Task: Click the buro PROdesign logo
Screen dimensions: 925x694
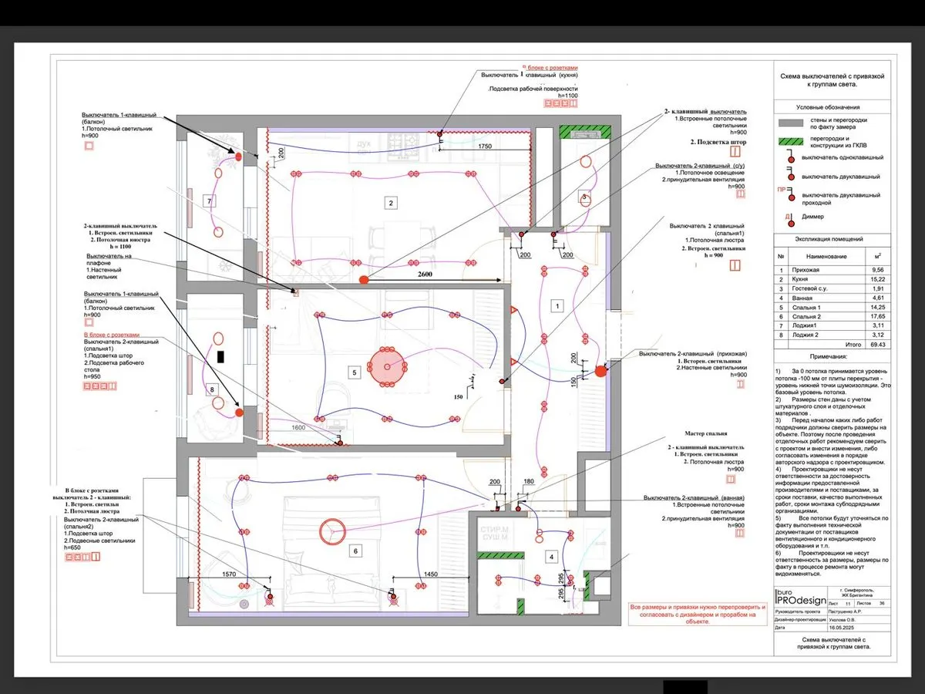Action: 799,597
